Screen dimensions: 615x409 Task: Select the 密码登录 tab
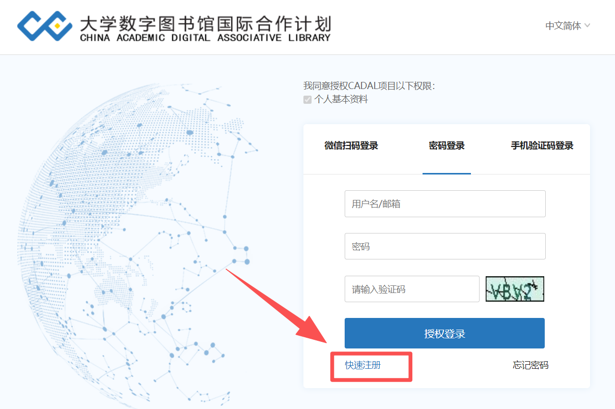446,146
